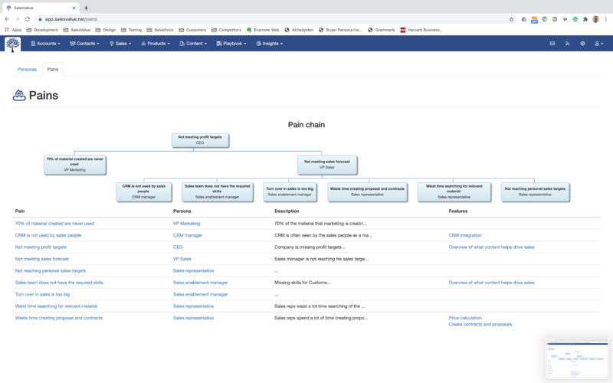Select 'Not meeting sales forecast' chain node
The image size is (613, 383).
tap(329, 164)
